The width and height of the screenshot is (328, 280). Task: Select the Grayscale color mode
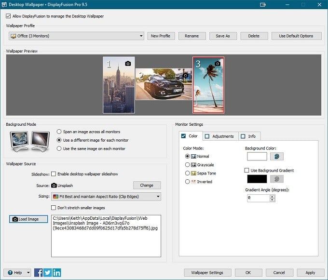click(x=188, y=164)
